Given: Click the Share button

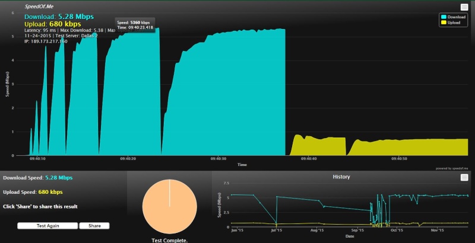Looking at the screenshot, I should 94,226.
